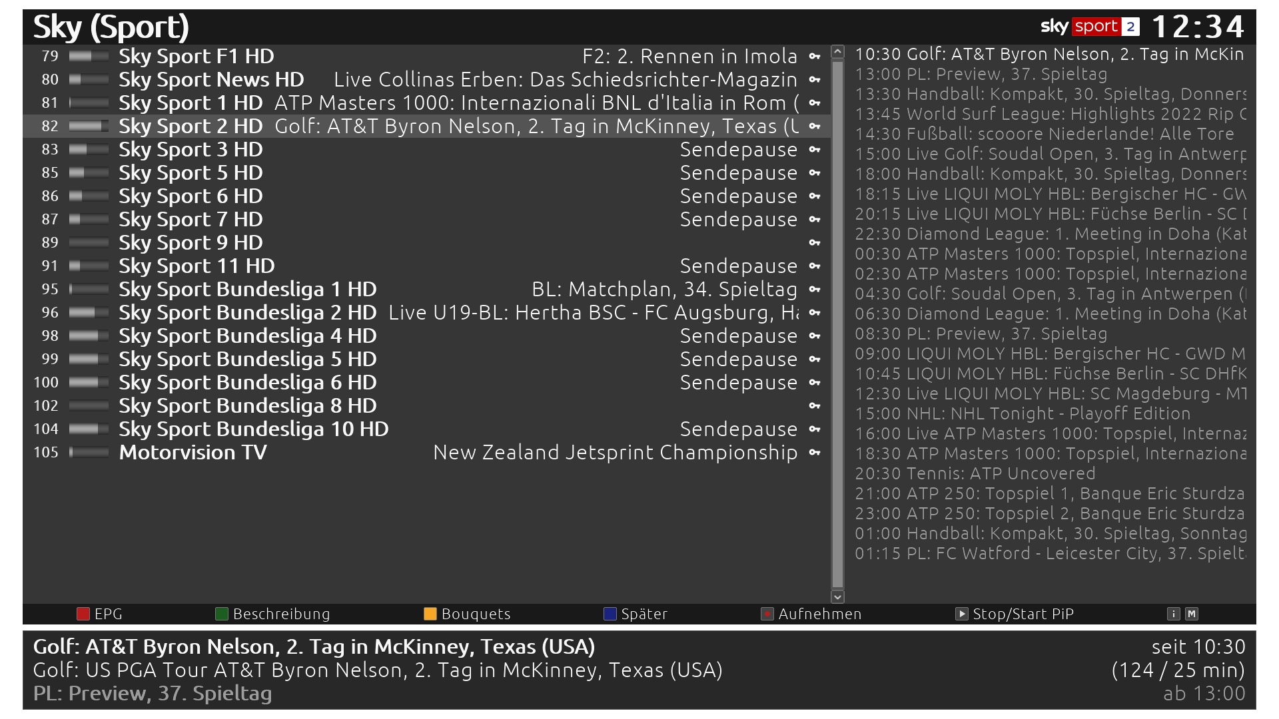Viewport: 1279px width, 719px height.
Task: Select Motorvision TV channel
Action: [193, 453]
